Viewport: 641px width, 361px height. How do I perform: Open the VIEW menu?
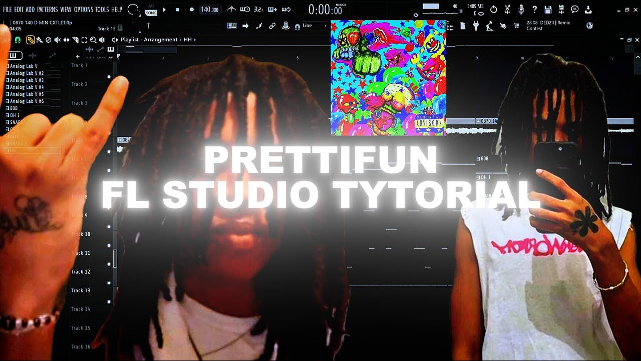(66, 10)
